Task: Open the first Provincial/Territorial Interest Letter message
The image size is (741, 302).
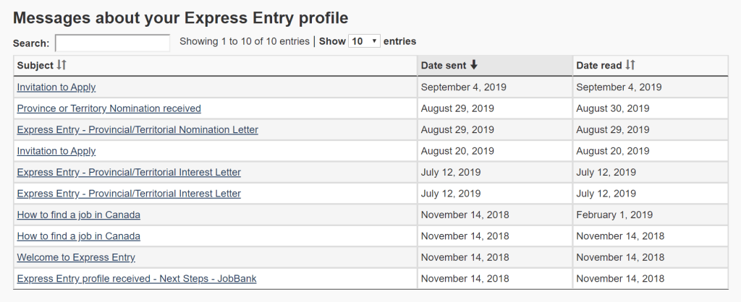Action: [x=129, y=173]
